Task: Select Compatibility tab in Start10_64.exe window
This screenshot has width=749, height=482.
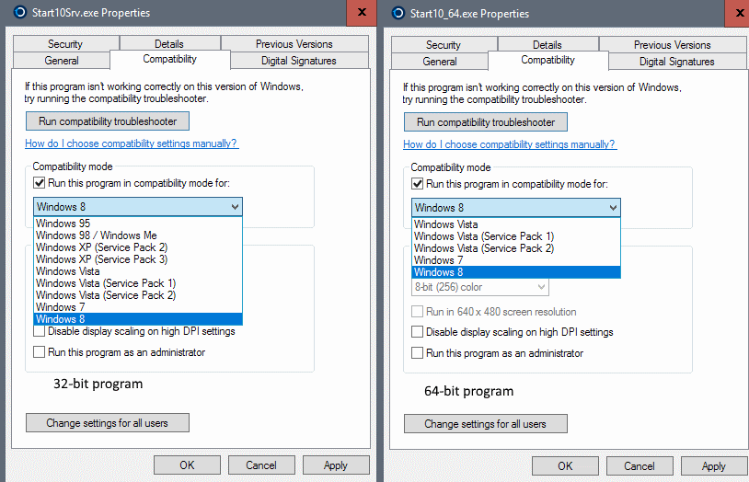Action: point(548,60)
